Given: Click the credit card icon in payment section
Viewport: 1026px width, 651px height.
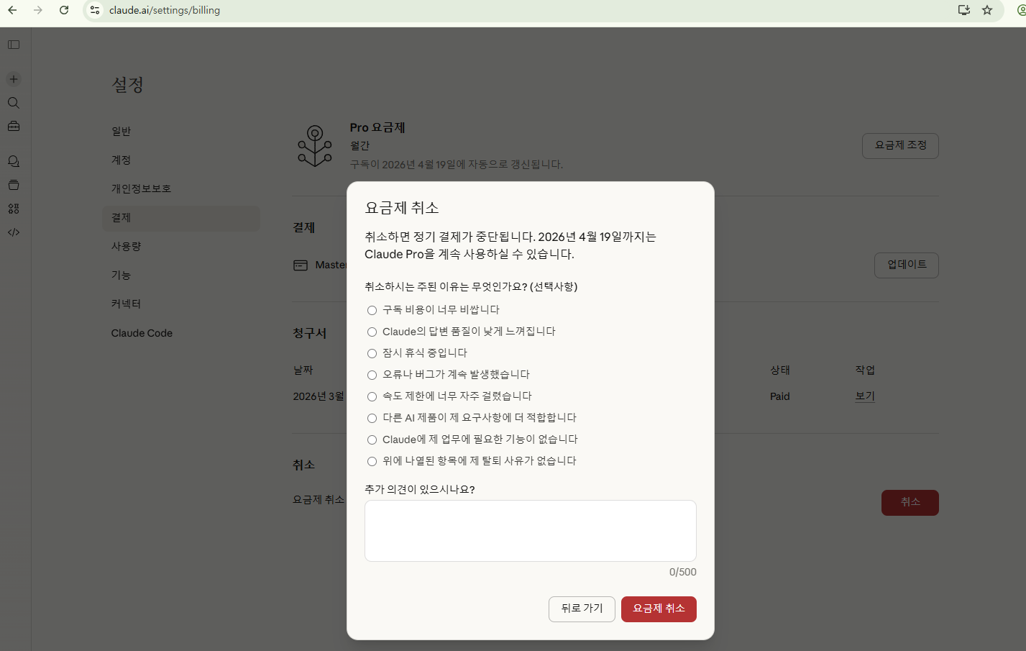Looking at the screenshot, I should pos(301,265).
